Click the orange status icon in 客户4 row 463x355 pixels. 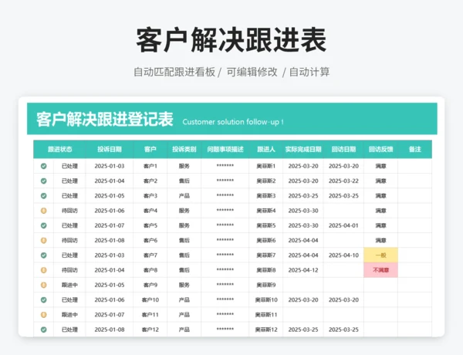(43, 211)
